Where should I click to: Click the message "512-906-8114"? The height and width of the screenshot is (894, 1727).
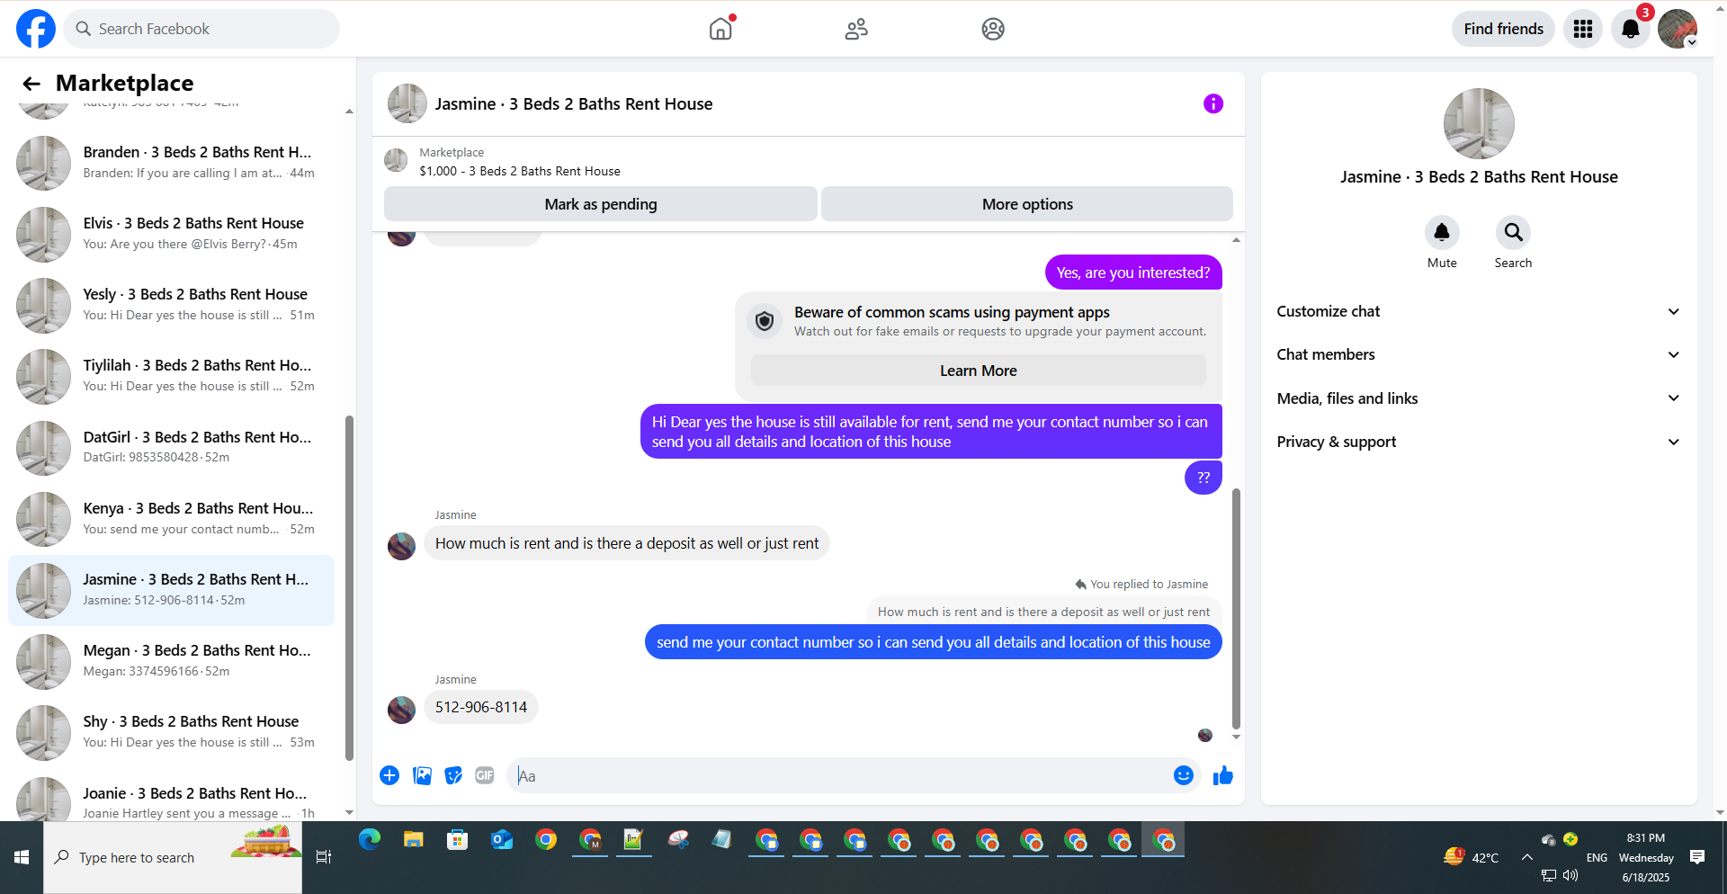[481, 707]
